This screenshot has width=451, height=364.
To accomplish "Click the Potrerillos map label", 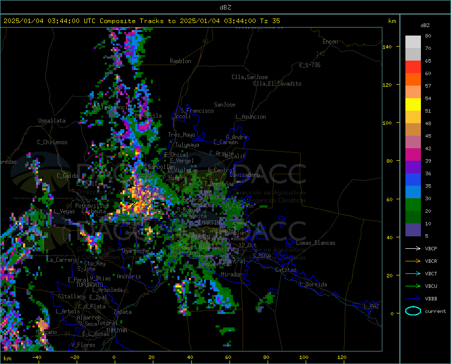I will (92, 206).
